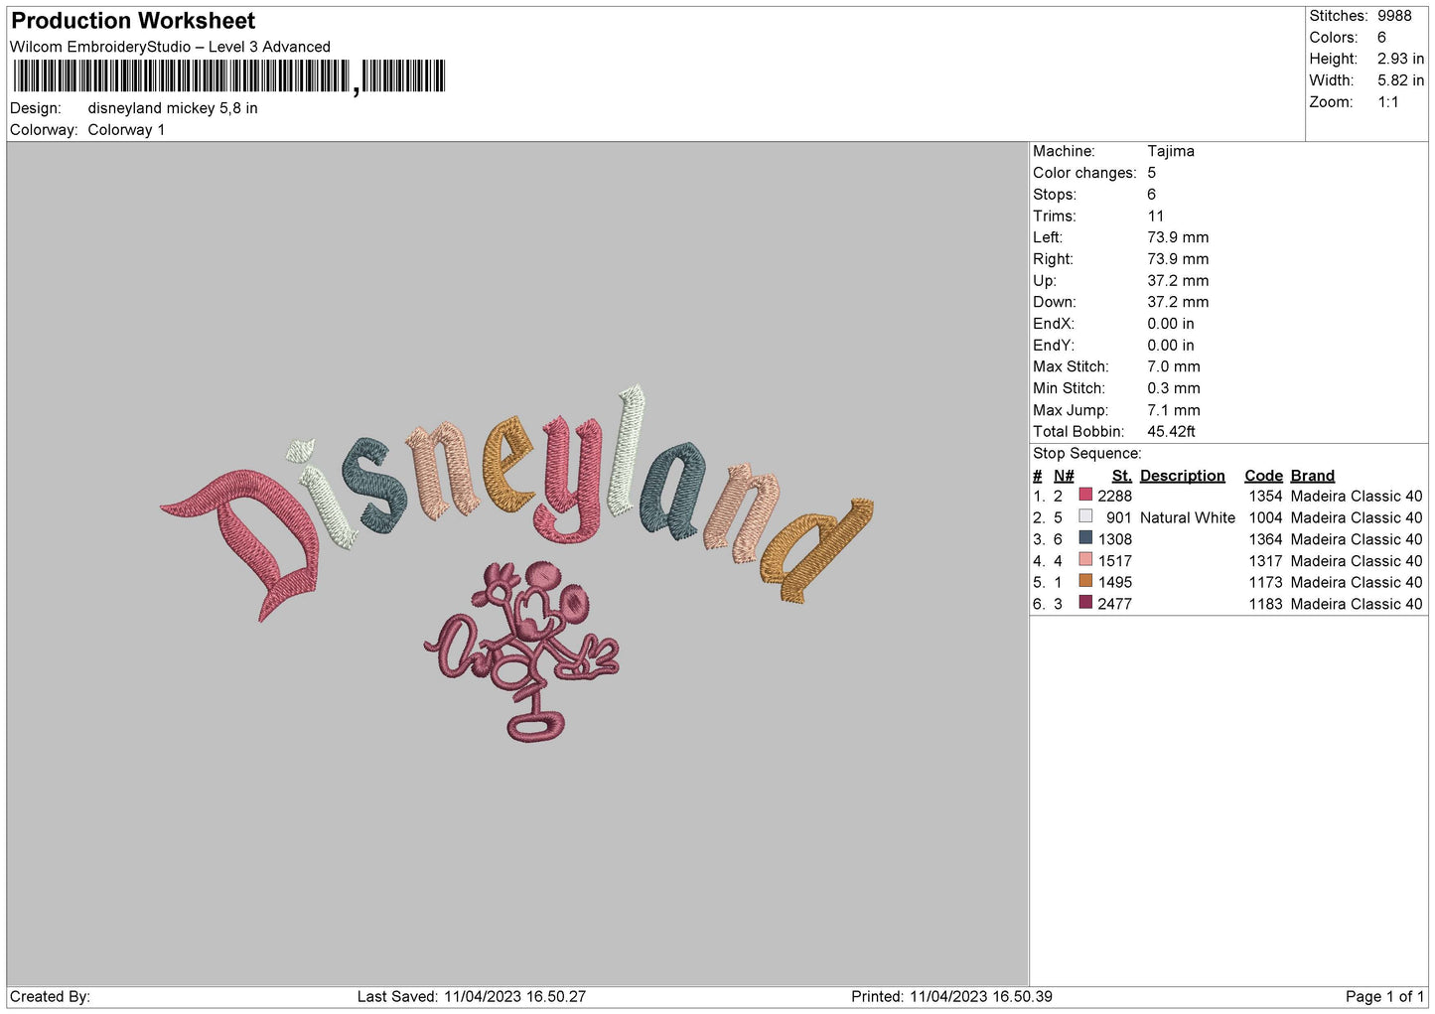Click the pink color swatch for thread 1354
Viewport: 1435px width, 1014px height.
[1085, 495]
